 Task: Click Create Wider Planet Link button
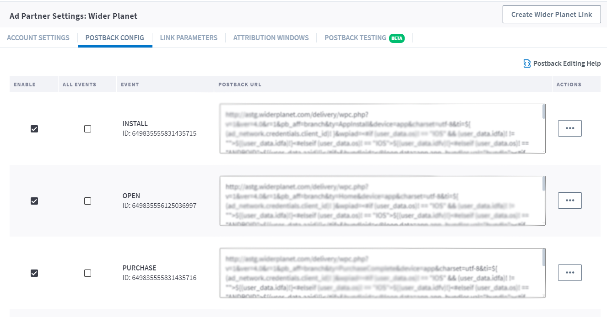(x=552, y=15)
